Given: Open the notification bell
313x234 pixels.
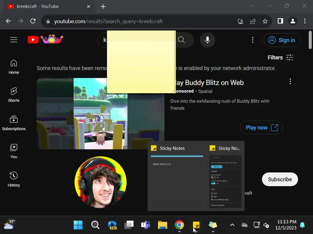Looking at the screenshot, I should tap(302, 225).
